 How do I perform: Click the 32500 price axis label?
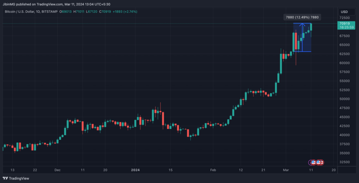click(x=344, y=162)
